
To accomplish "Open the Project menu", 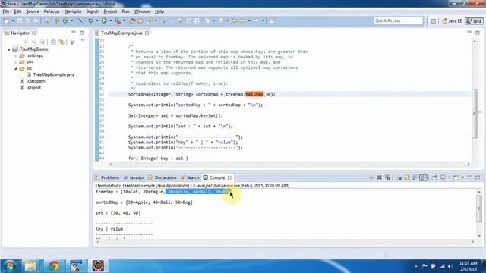I will point(110,11).
